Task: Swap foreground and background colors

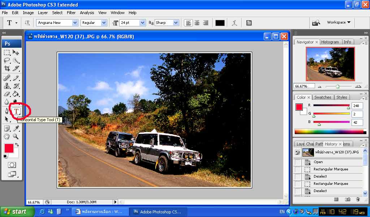Action: (17, 145)
